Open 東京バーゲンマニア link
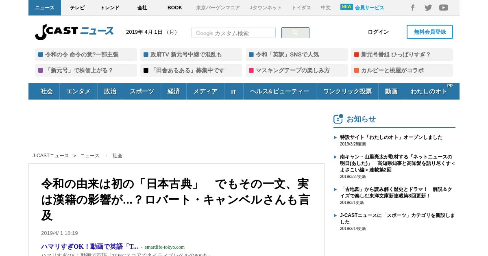 [218, 8]
